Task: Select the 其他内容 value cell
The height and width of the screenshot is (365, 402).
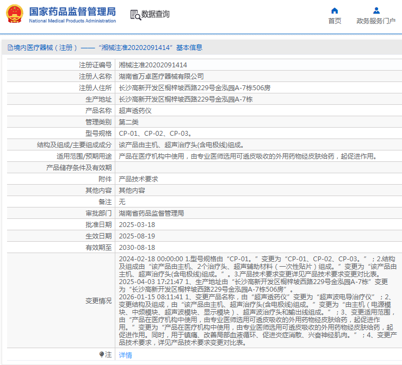Action: point(132,190)
